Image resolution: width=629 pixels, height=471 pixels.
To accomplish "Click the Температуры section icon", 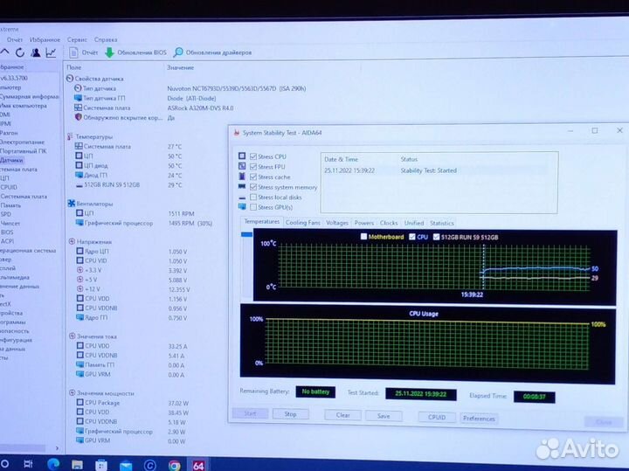I will point(70,136).
